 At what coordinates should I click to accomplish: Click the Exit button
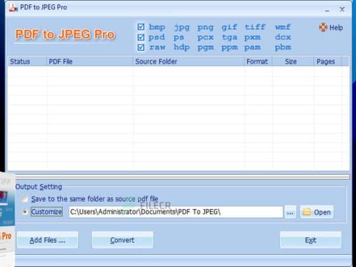tap(311, 240)
